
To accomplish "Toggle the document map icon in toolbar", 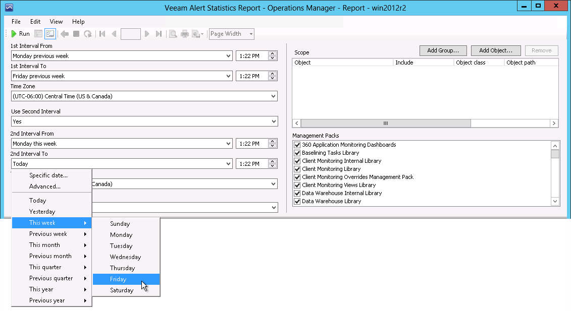I will (38, 34).
